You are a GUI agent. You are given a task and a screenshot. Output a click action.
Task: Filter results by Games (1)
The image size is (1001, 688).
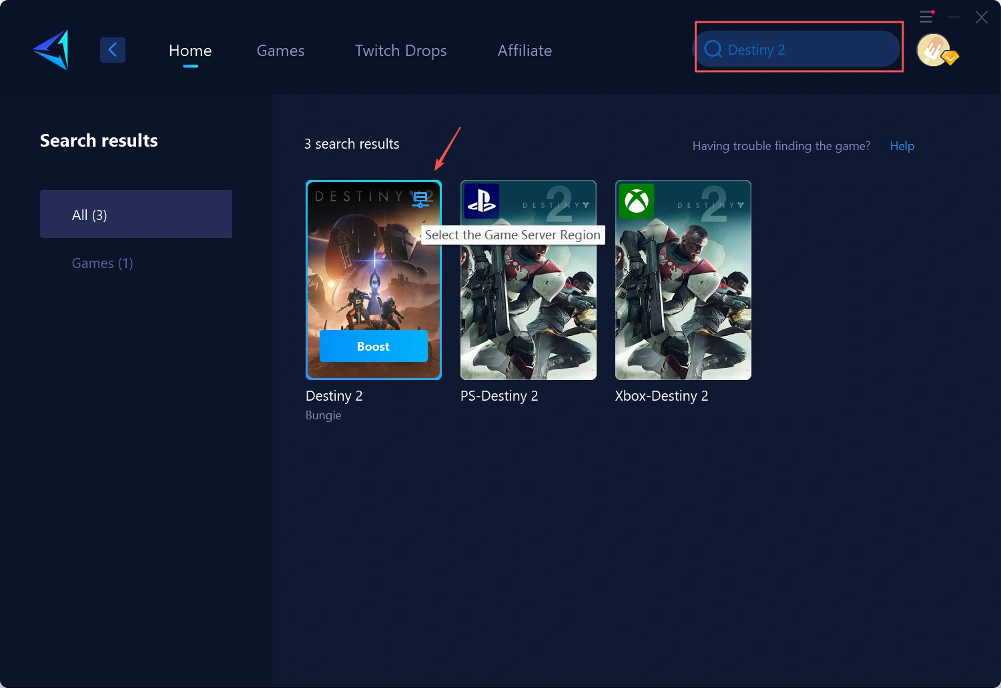pyautogui.click(x=102, y=263)
